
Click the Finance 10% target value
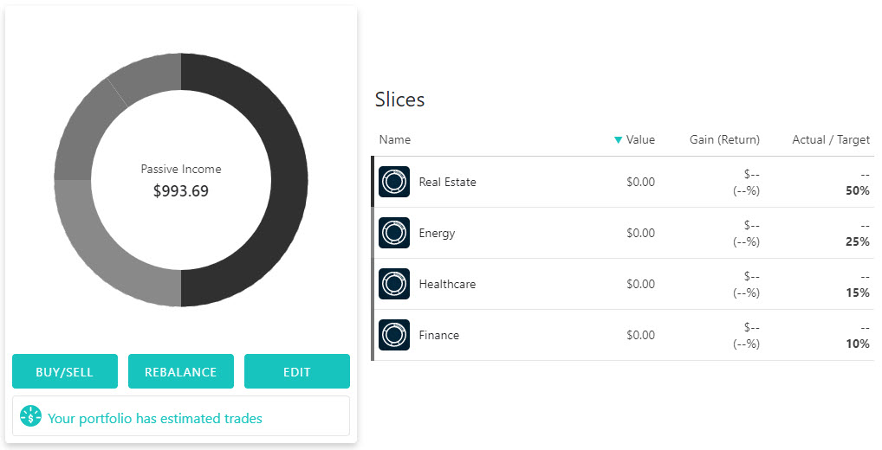coord(857,344)
